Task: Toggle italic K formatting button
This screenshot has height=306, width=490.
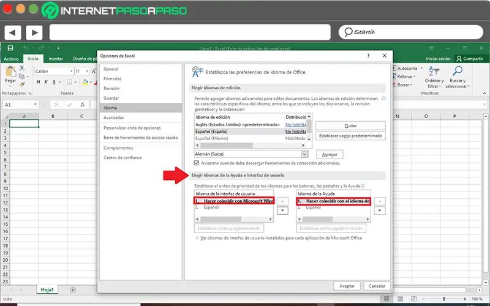Action: tap(46, 82)
